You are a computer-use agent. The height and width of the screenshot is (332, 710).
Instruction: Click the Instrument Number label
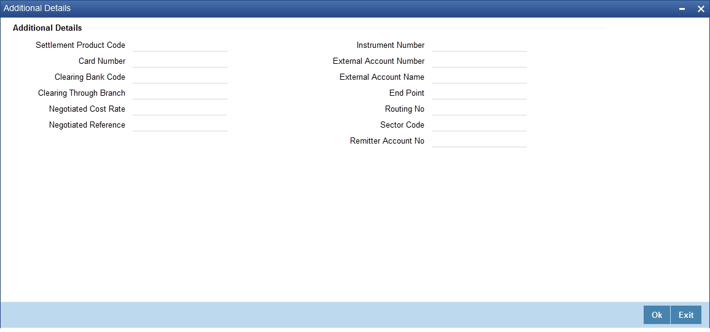coord(391,45)
